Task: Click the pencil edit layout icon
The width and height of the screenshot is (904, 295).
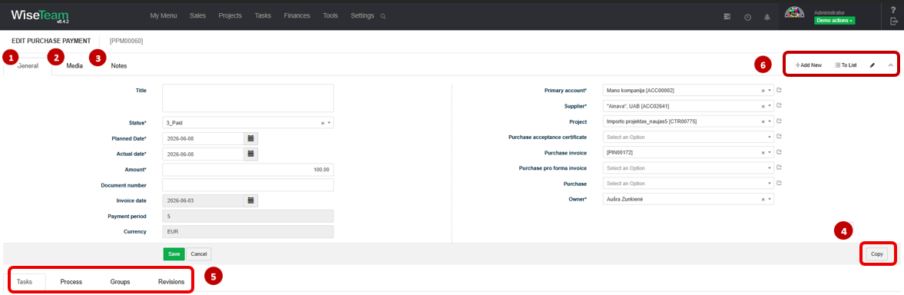Action: point(873,65)
